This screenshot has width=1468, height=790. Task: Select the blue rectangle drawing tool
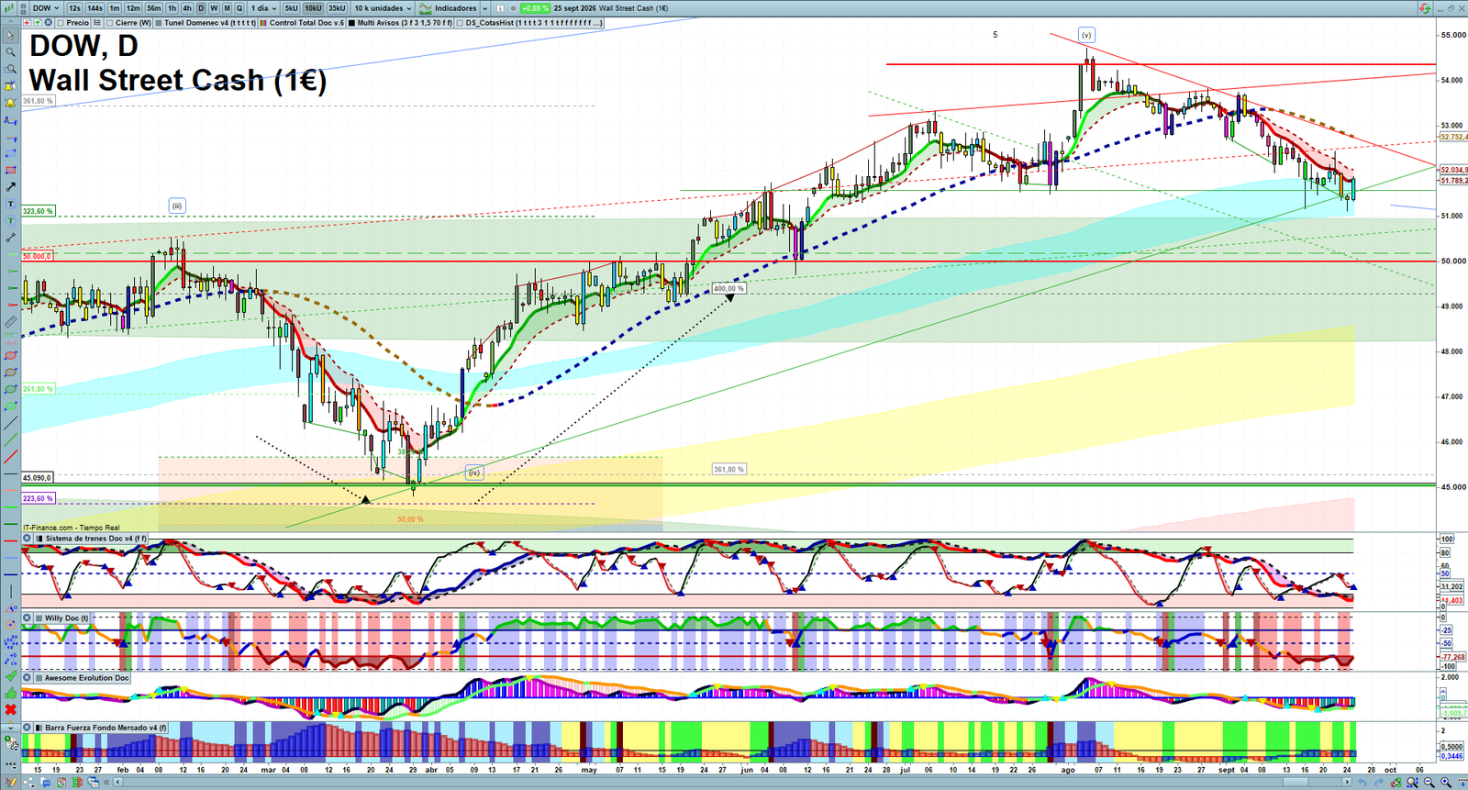coord(10,153)
